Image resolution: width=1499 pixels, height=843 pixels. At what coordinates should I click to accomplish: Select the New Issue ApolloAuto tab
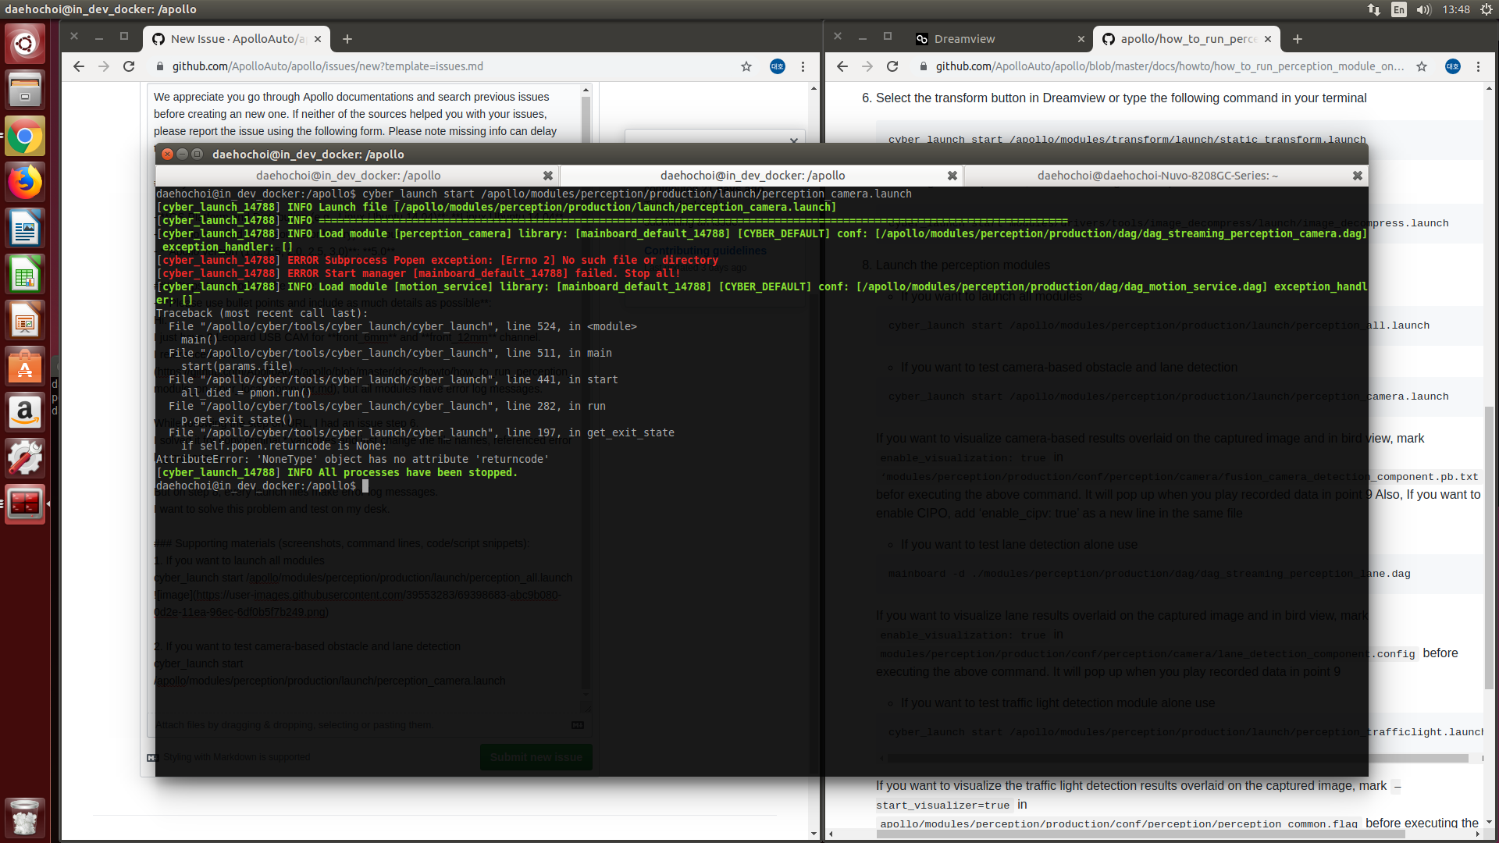point(237,39)
